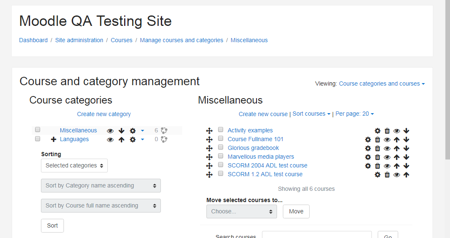The height and width of the screenshot is (238, 450).
Task: Hide the Activity examples course with eye icon
Action: pyautogui.click(x=397, y=131)
